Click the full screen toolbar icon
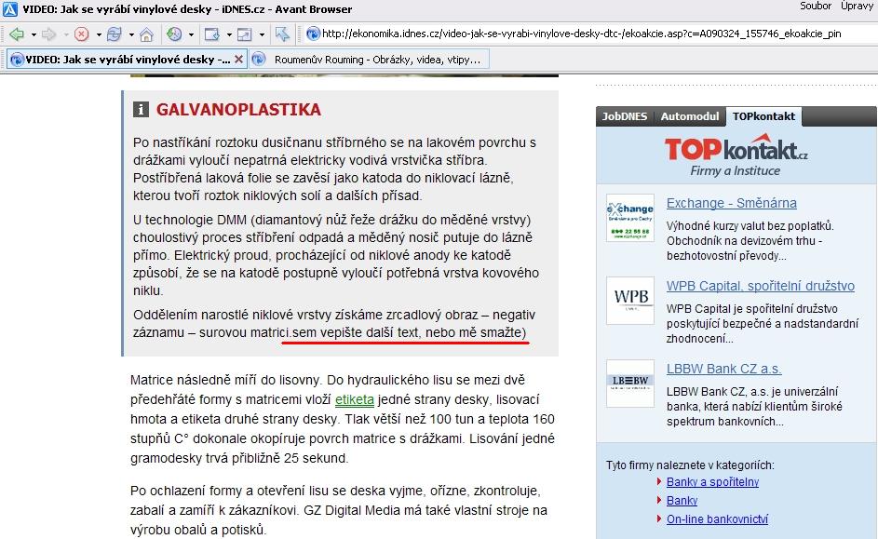 (x=245, y=34)
